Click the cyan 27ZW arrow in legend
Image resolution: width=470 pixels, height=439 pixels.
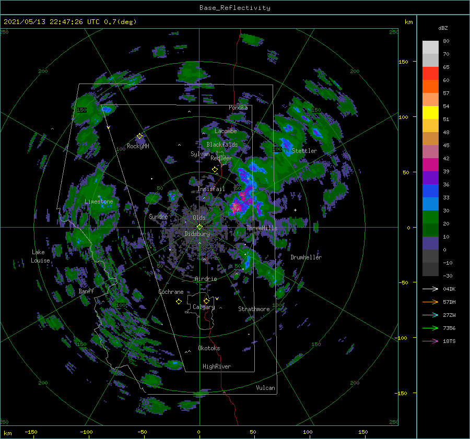[x=430, y=315]
